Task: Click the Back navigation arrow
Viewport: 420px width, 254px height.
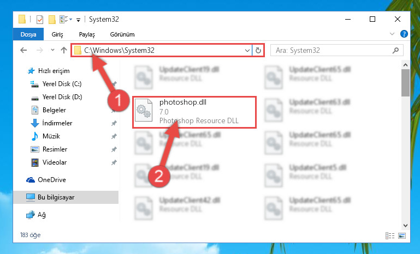Action: tap(23, 50)
